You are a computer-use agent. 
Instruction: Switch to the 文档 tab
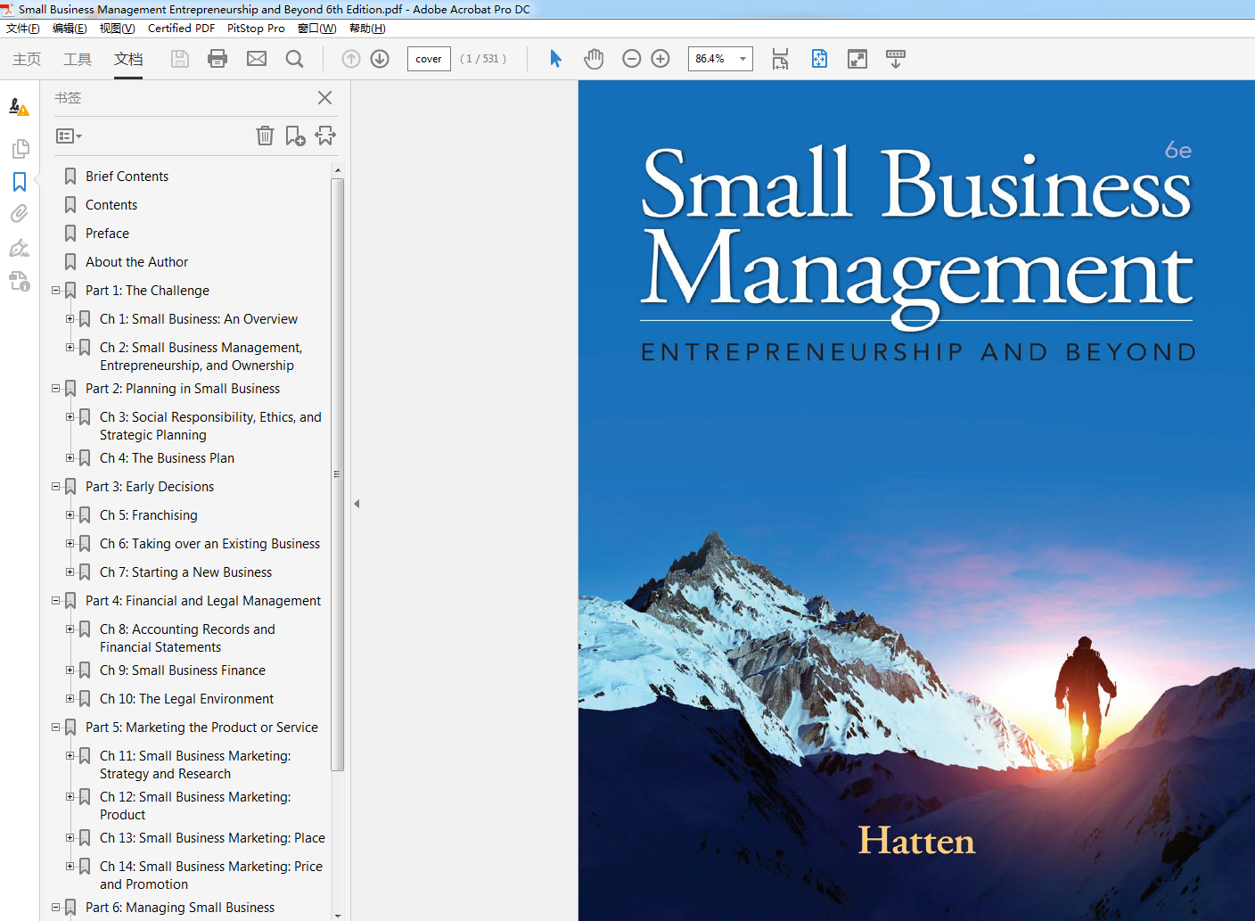[x=128, y=59]
